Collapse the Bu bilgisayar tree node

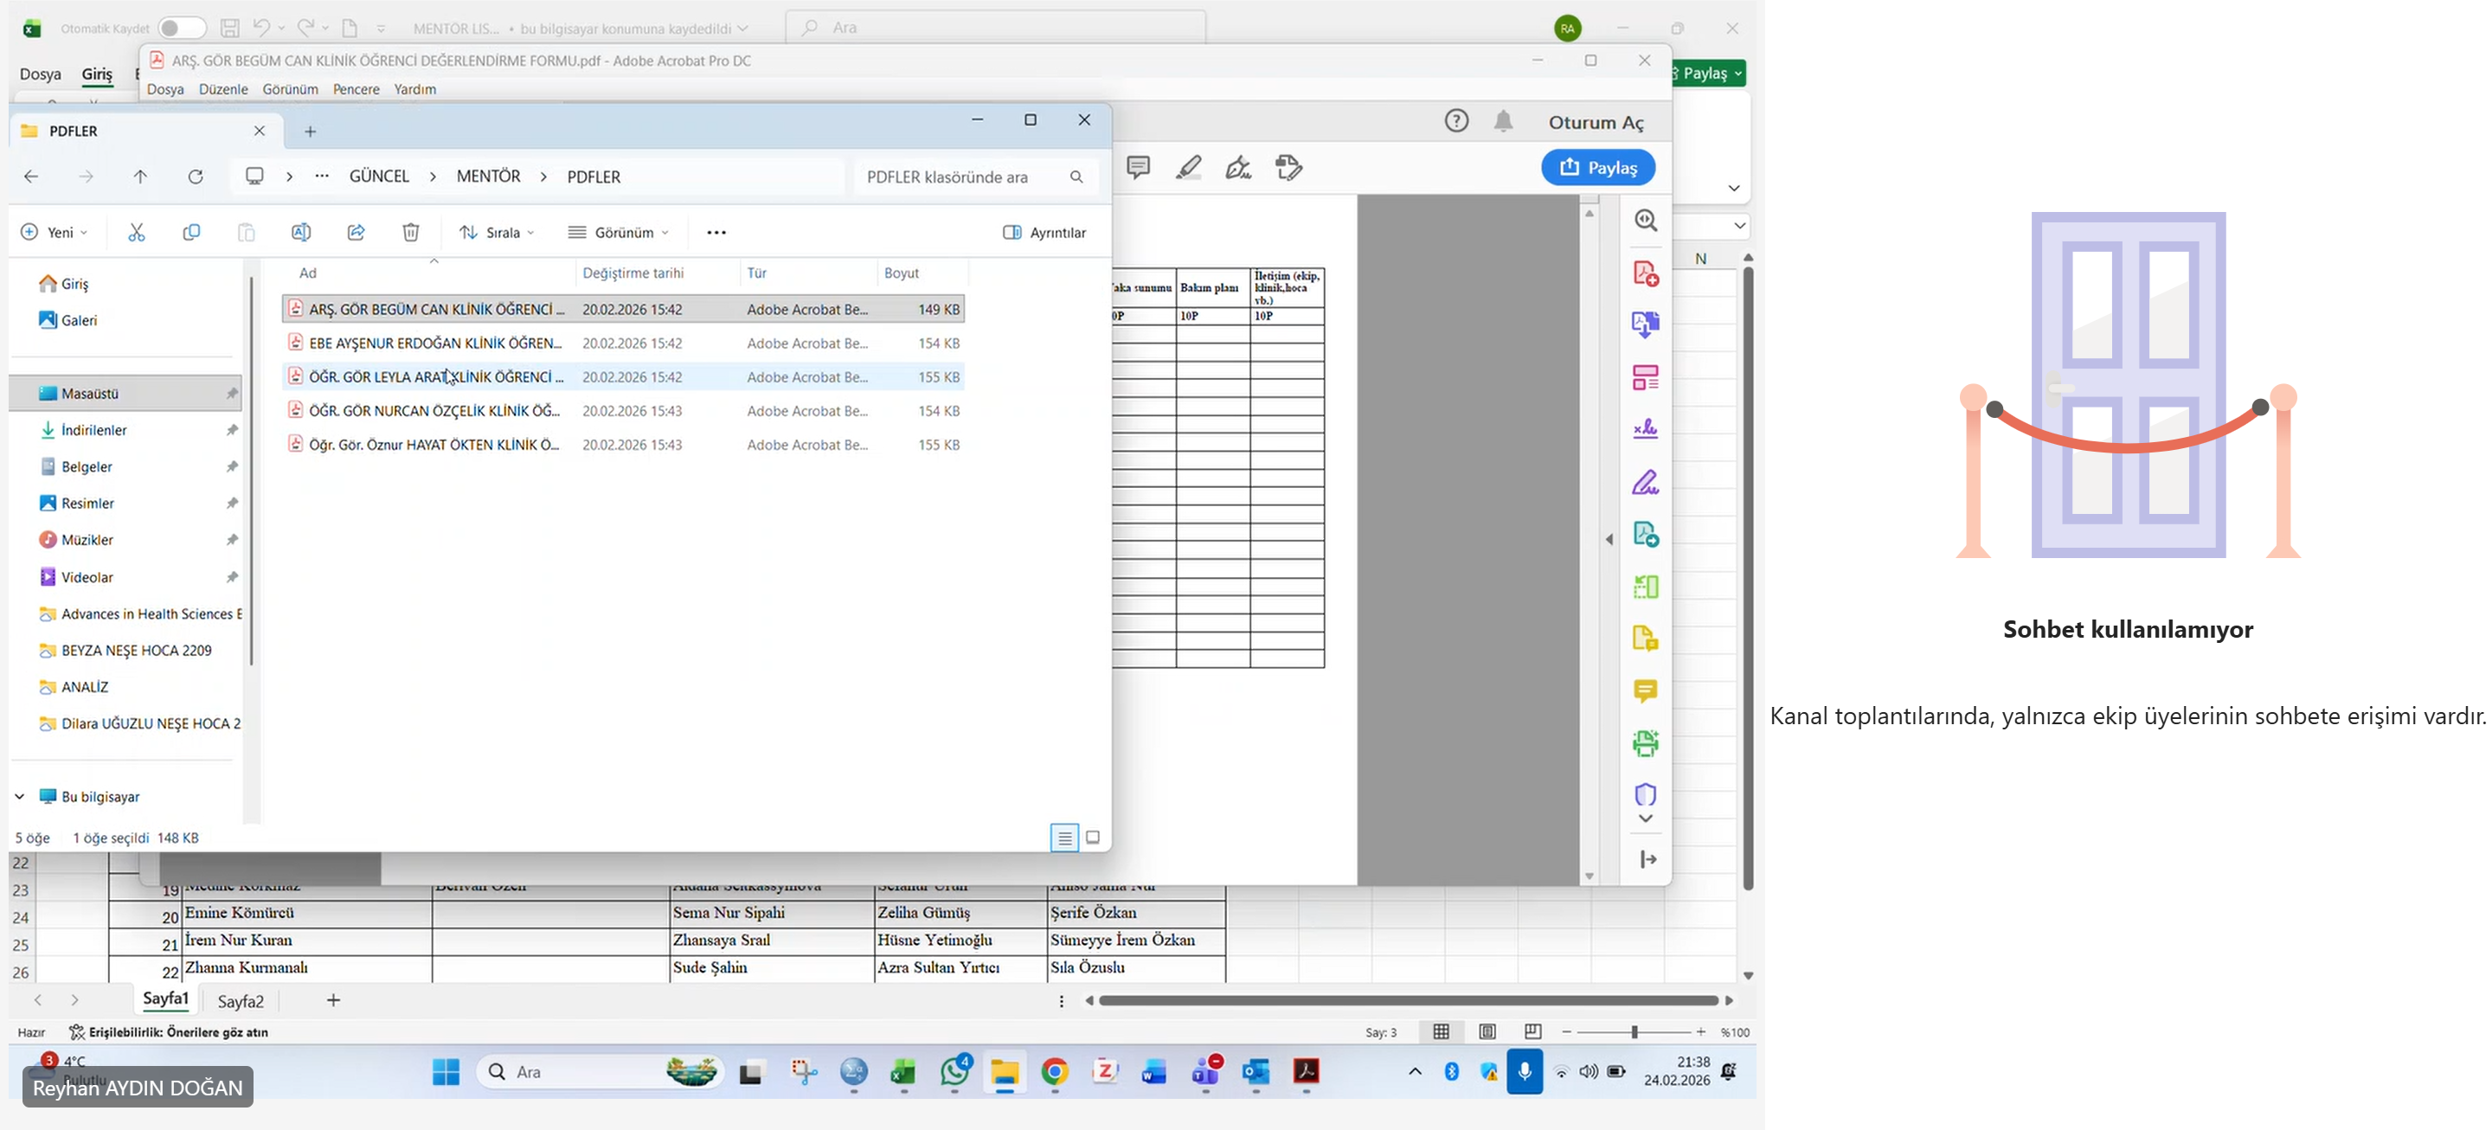click(x=19, y=796)
